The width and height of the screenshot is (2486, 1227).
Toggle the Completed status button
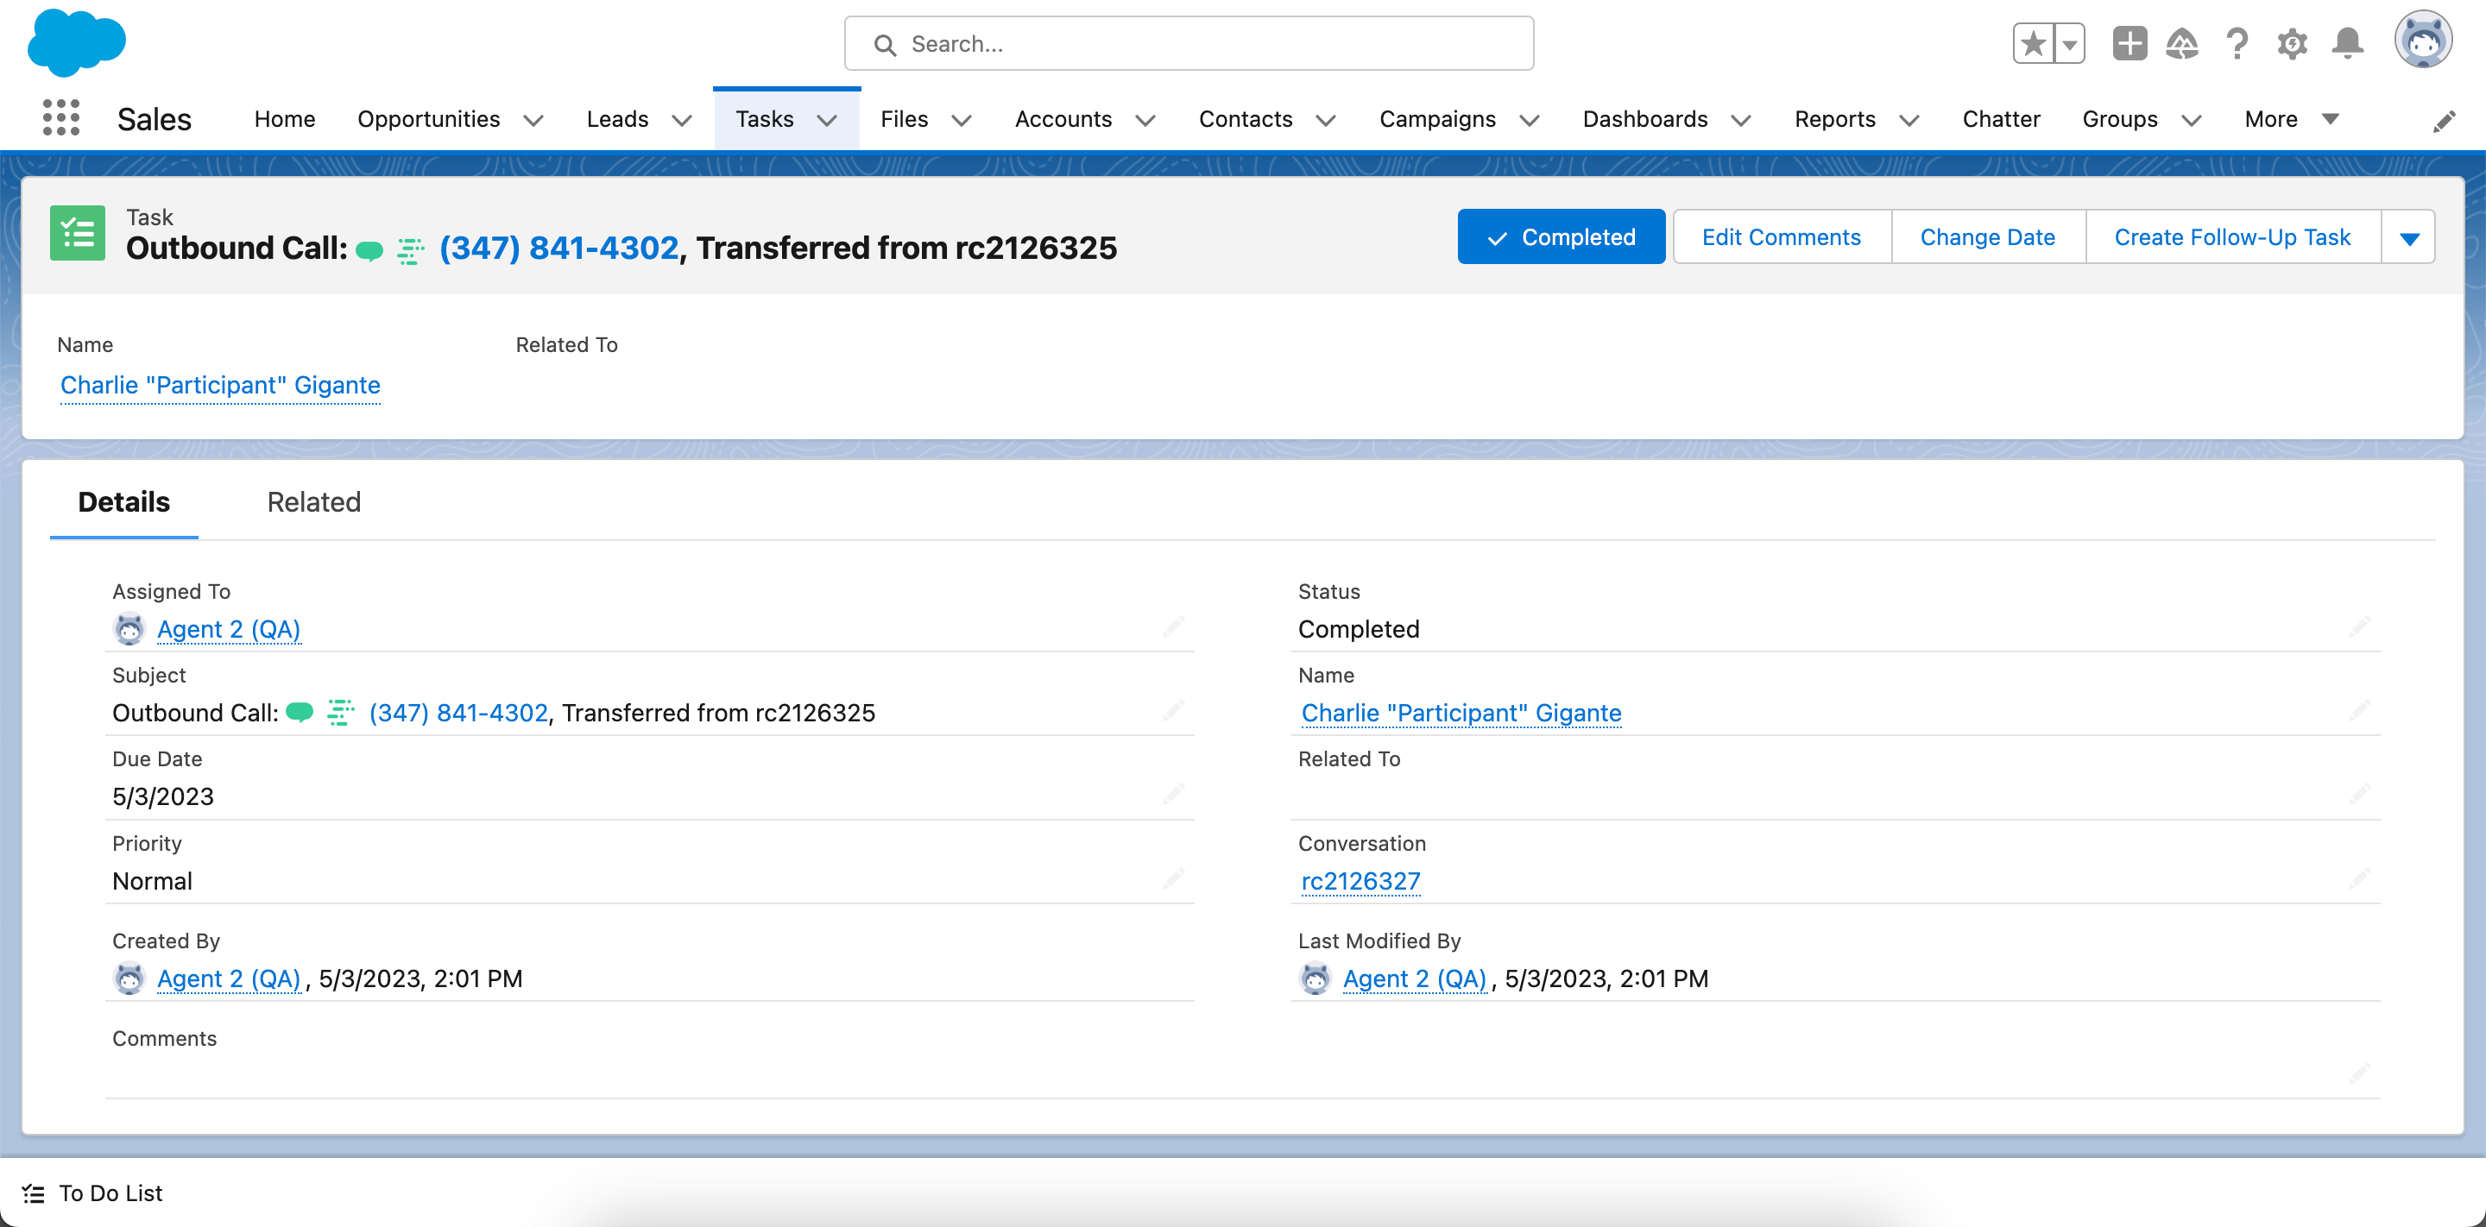(1561, 237)
